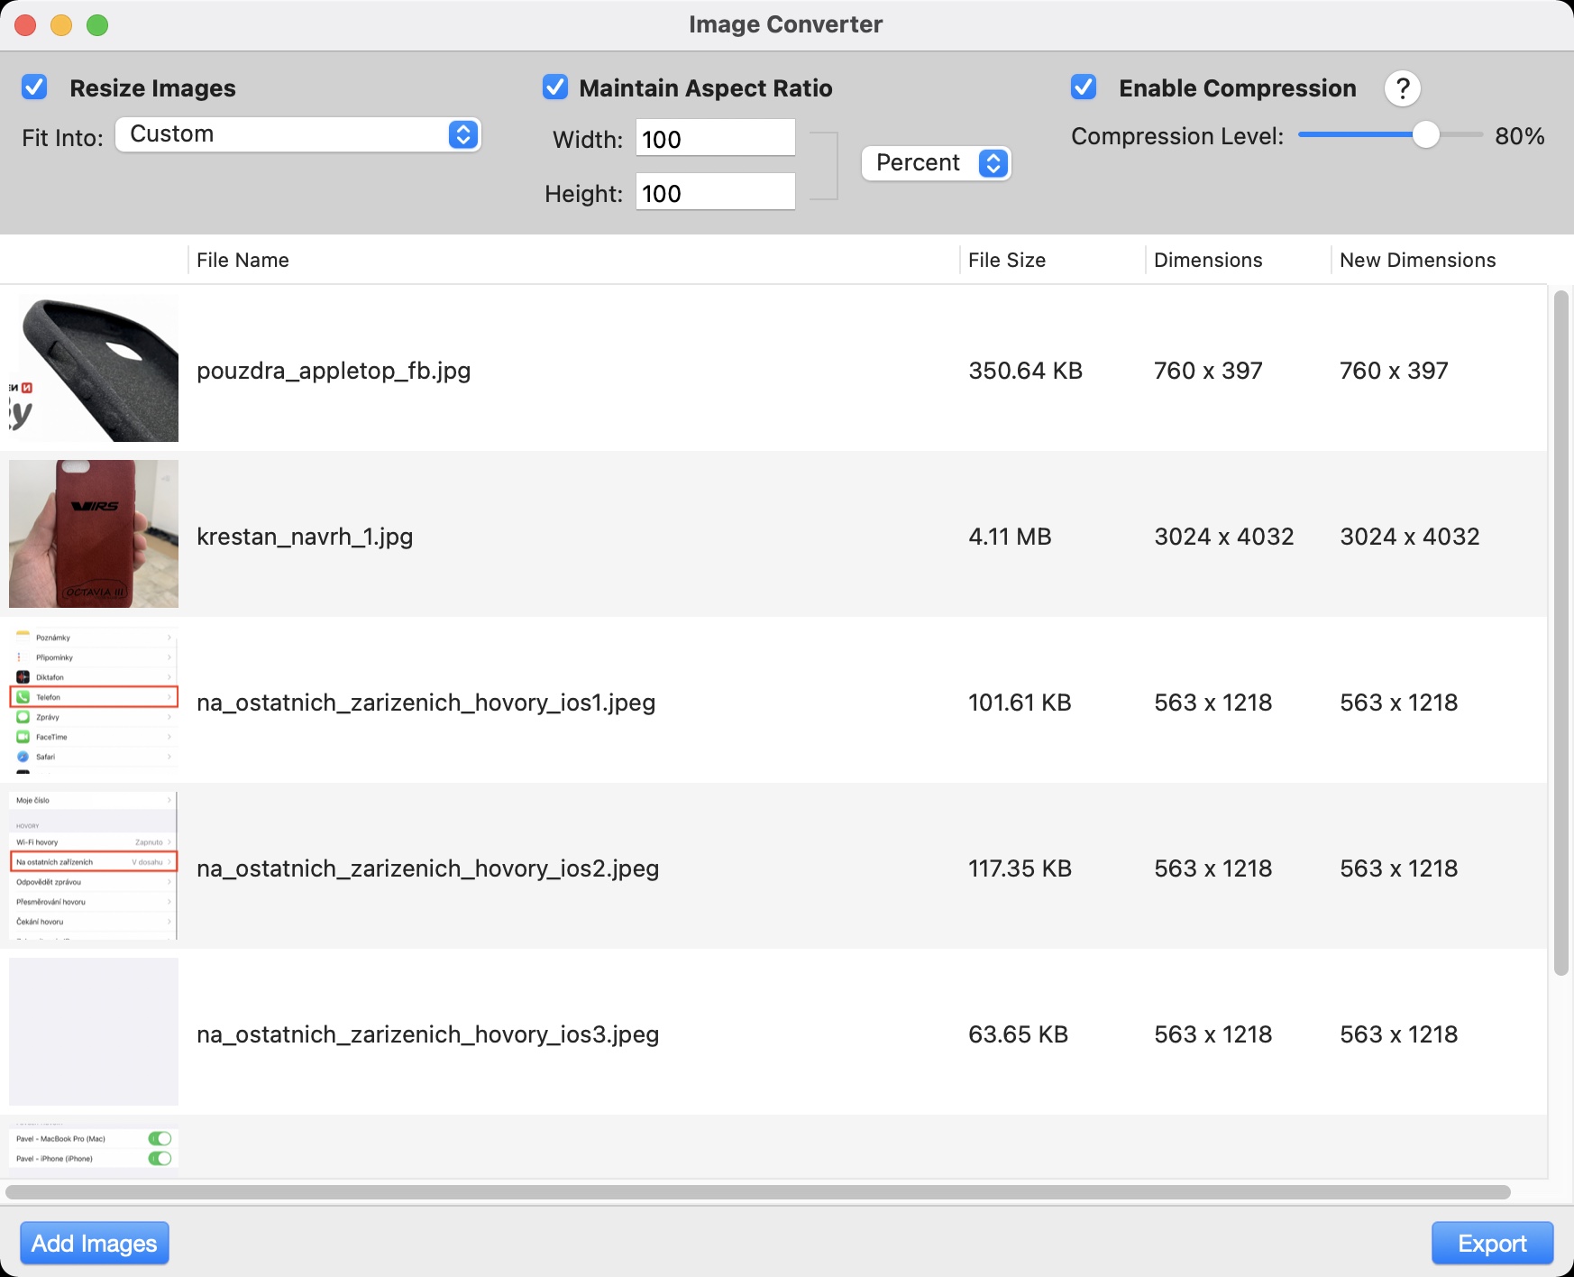Viewport: 1574px width, 1277px height.
Task: Click the blank hovory_ios3.jpeg thumbnail
Action: pyautogui.click(x=94, y=1032)
